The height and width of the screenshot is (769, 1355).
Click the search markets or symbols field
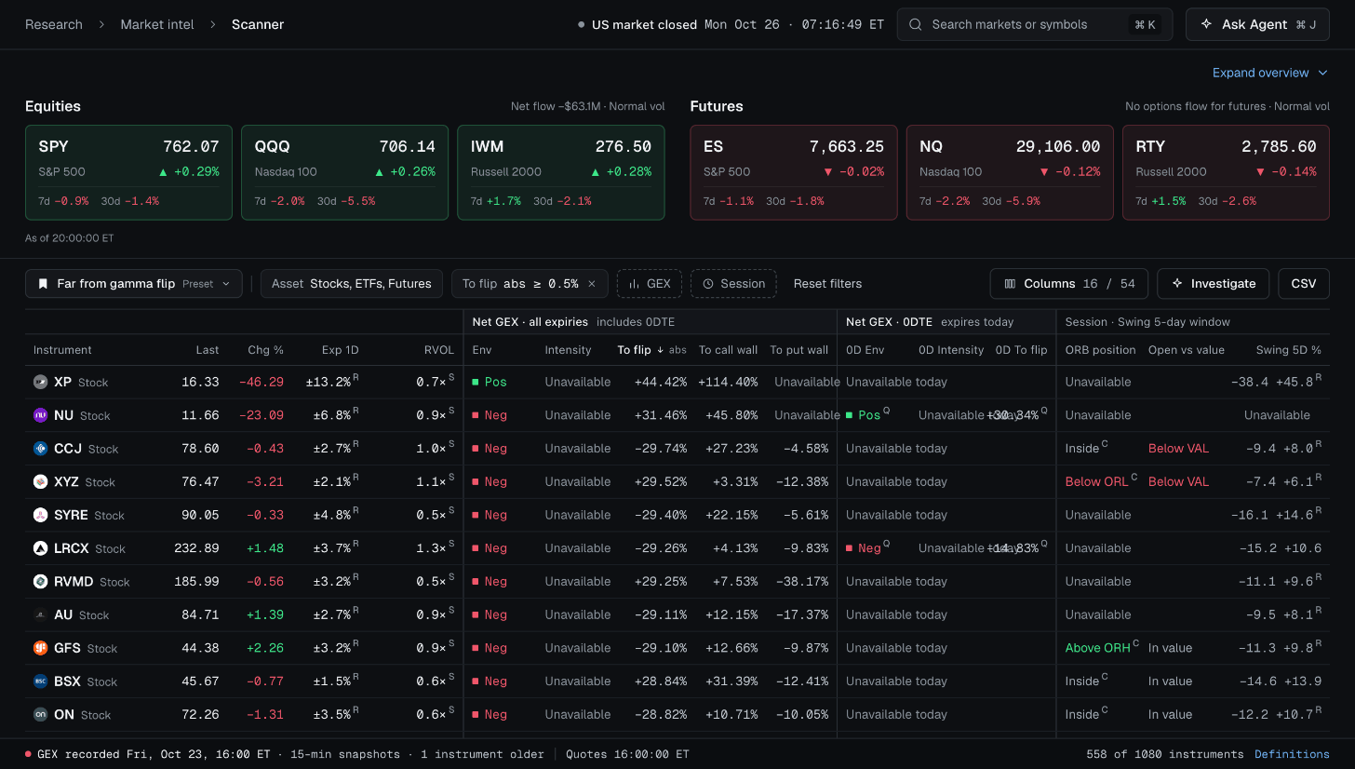[1035, 25]
